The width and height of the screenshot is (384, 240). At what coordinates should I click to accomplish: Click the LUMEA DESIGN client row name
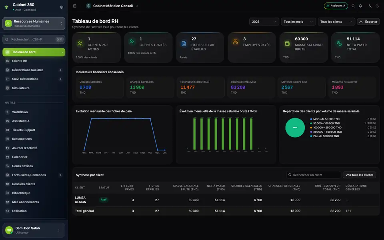[80, 200]
